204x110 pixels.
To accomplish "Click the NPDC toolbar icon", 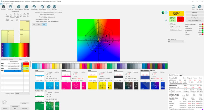I will [48, 7].
